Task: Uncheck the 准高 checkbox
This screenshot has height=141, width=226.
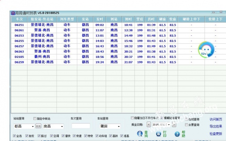Action: click(x=122, y=136)
